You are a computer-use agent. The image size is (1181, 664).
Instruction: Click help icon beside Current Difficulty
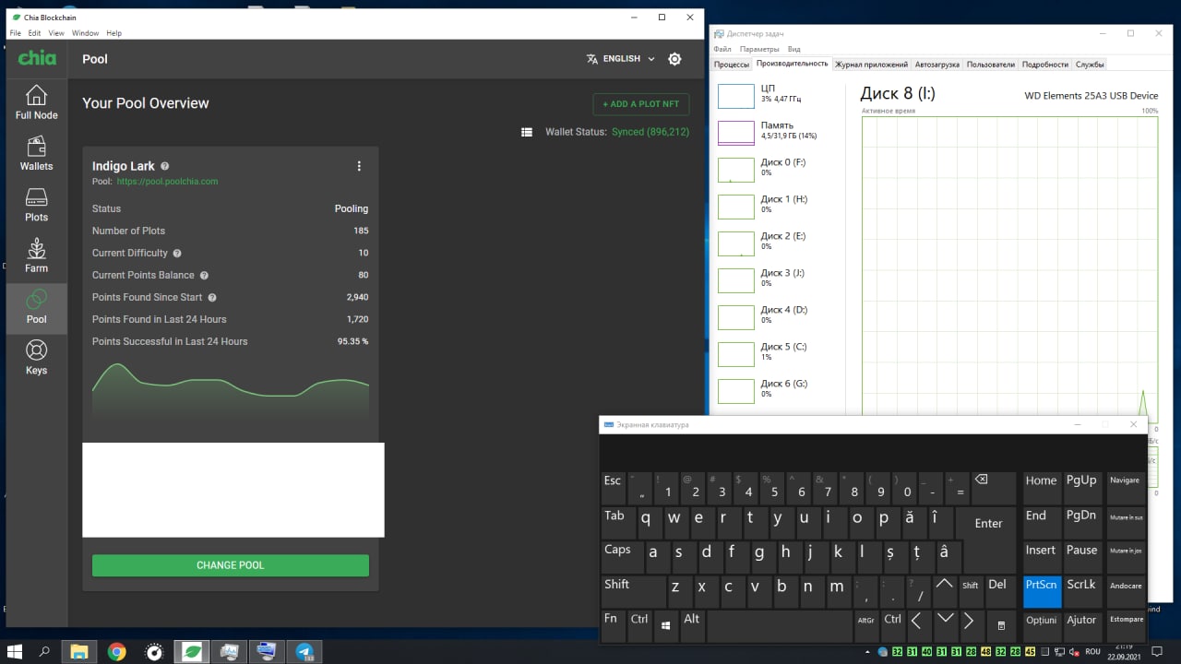(x=177, y=253)
